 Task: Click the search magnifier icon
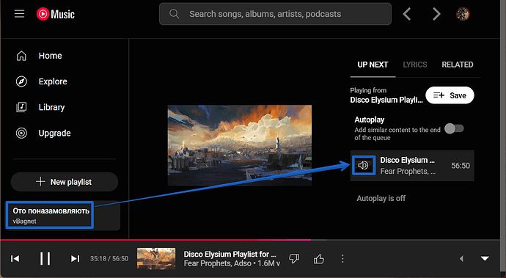pyautogui.click(x=175, y=14)
